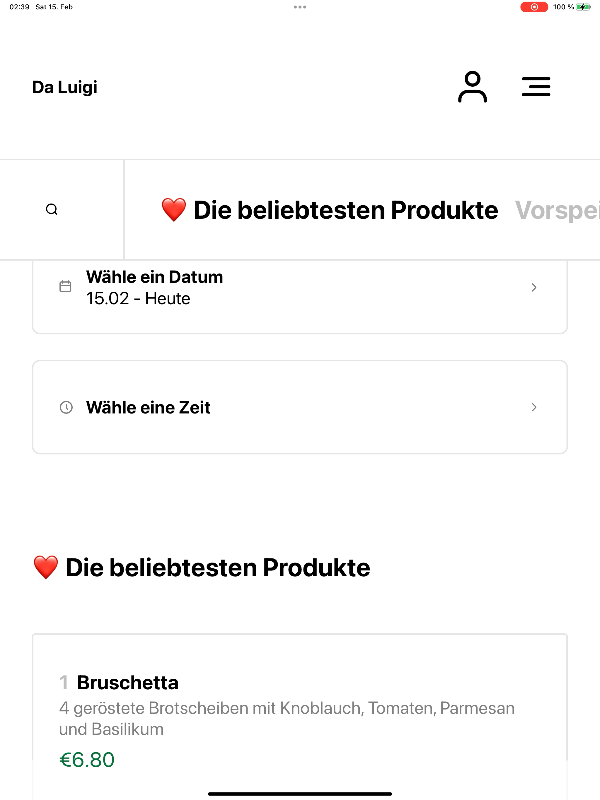This screenshot has width=600, height=800.
Task: Click the clock icon beside Wähle eine Zeit
Action: [x=66, y=407]
